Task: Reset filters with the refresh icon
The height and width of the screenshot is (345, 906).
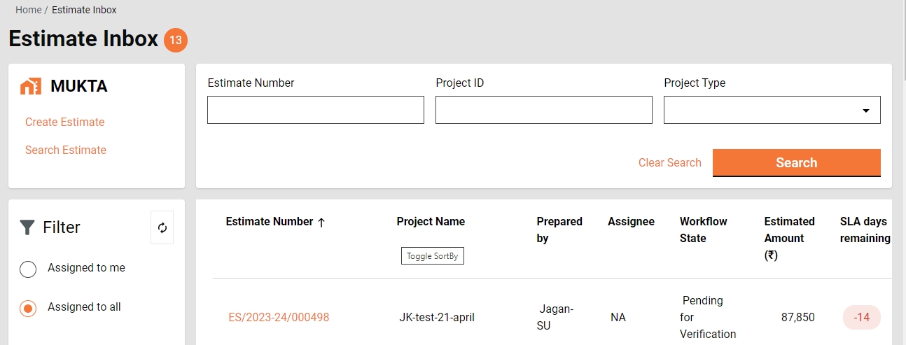Action: [x=162, y=228]
